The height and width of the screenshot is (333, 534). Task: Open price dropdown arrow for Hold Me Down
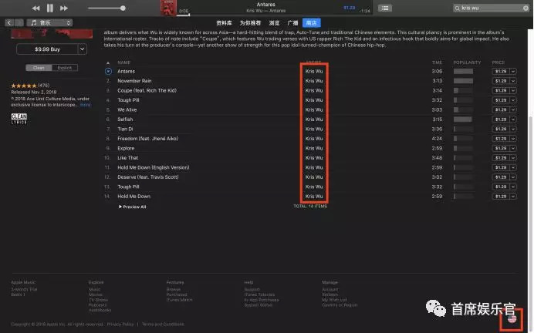click(x=513, y=197)
